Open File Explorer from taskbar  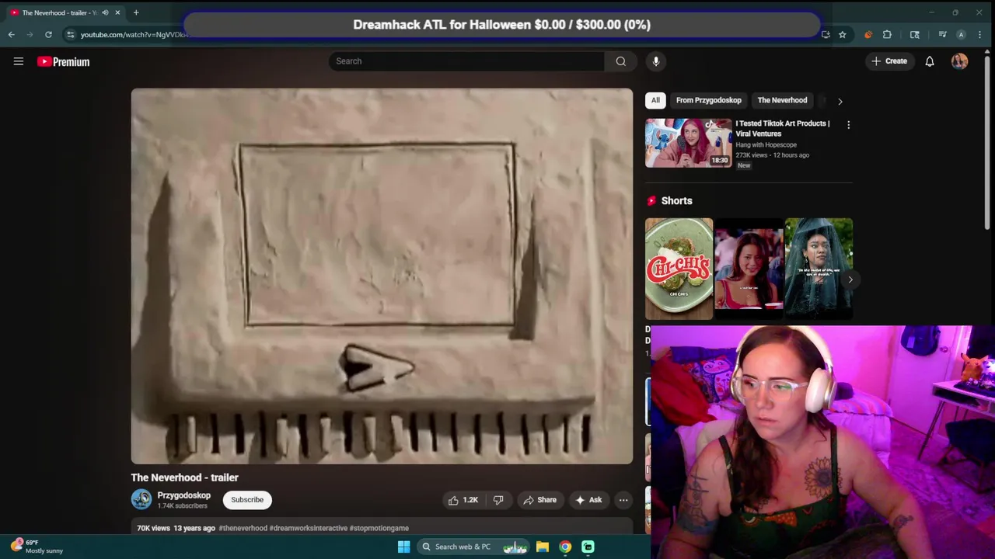pyautogui.click(x=543, y=547)
